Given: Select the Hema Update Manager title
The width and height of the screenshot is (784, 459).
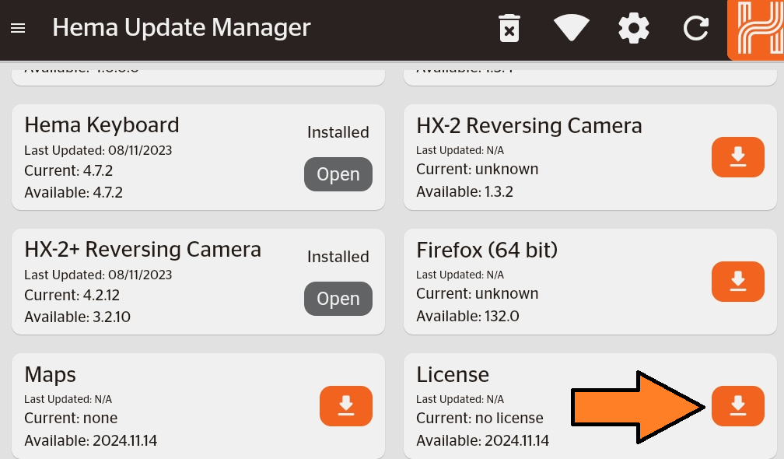Looking at the screenshot, I should pos(181,27).
